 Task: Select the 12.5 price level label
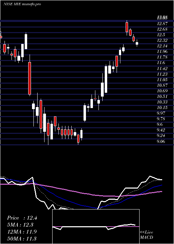pyautogui.click(x=161, y=35)
